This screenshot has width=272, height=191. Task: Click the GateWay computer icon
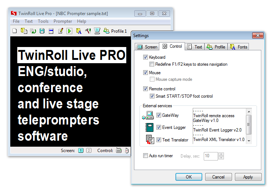148,115
